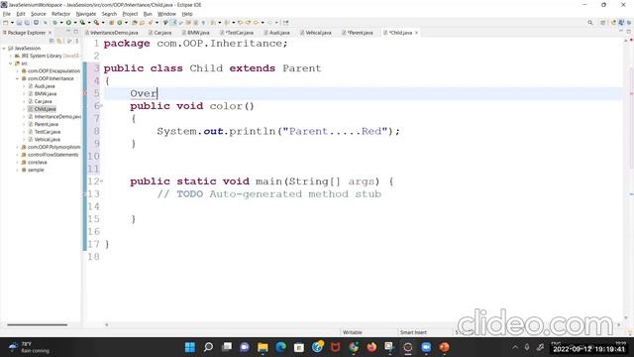This screenshot has width=634, height=357.
Task: Switch to BMW.java editor tab
Action: (196, 33)
